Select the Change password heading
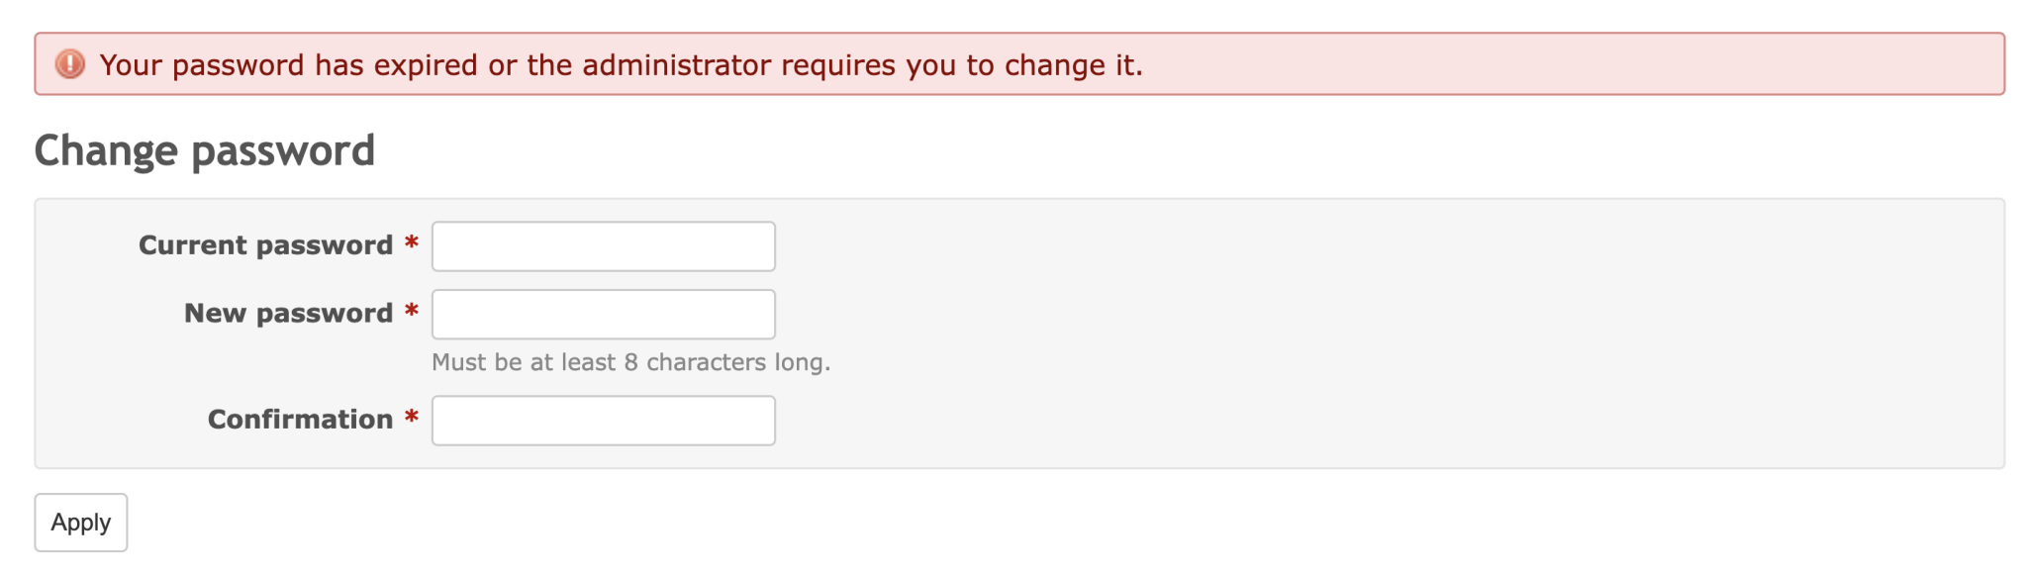2027x575 pixels. (x=204, y=150)
